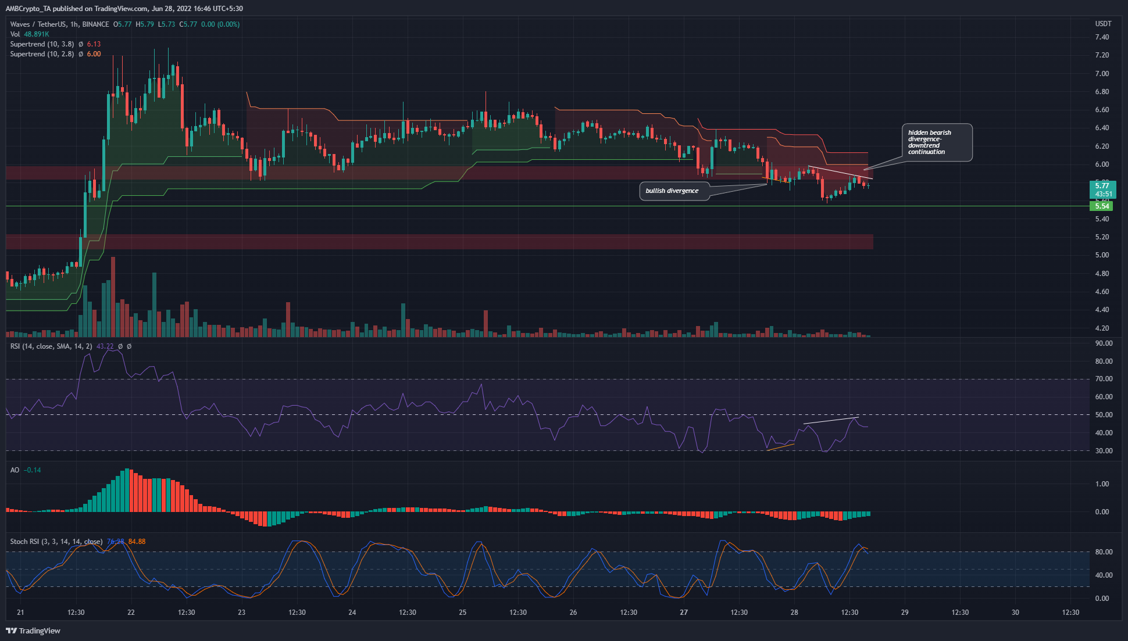Image resolution: width=1128 pixels, height=641 pixels.
Task: Click the AMBCrypto_TA published header text
Action: 123,9
